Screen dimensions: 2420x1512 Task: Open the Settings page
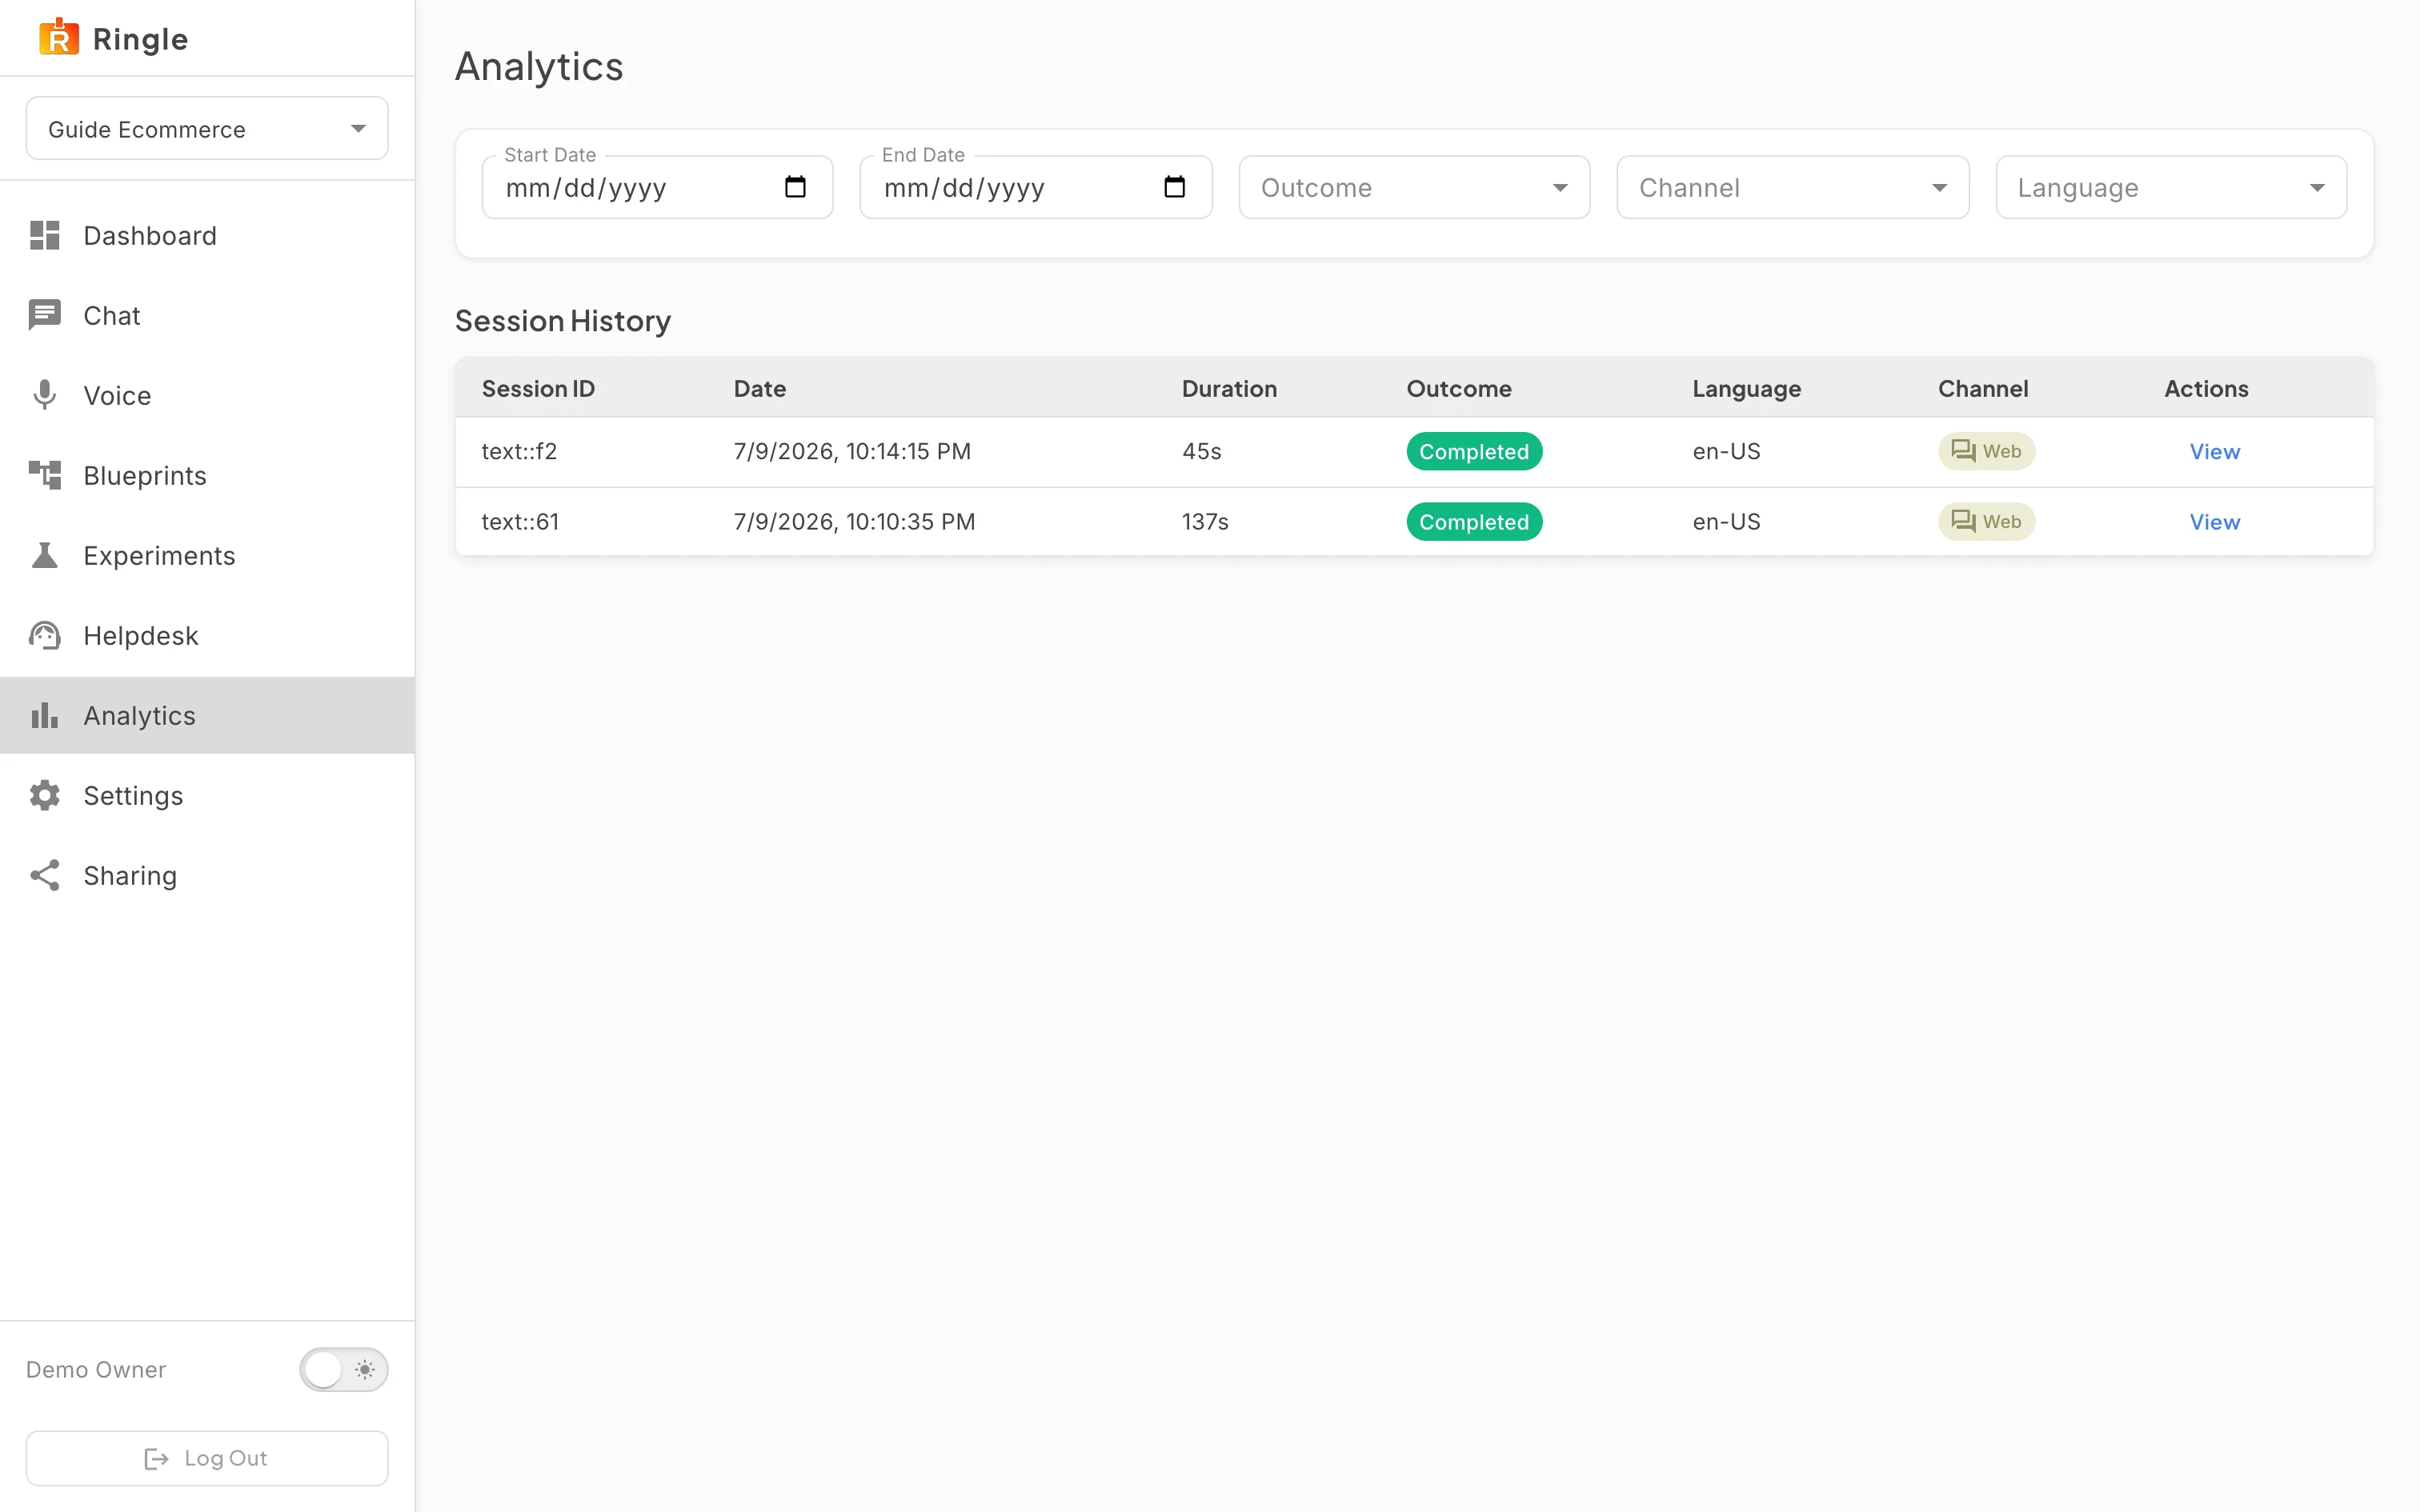[x=207, y=795]
